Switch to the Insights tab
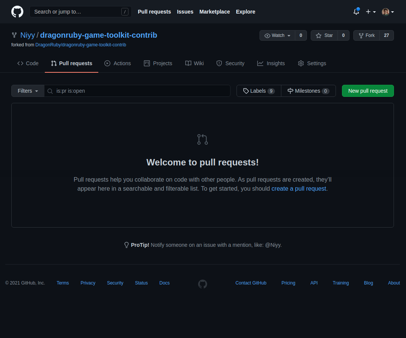This screenshot has width=406, height=338. point(271,63)
